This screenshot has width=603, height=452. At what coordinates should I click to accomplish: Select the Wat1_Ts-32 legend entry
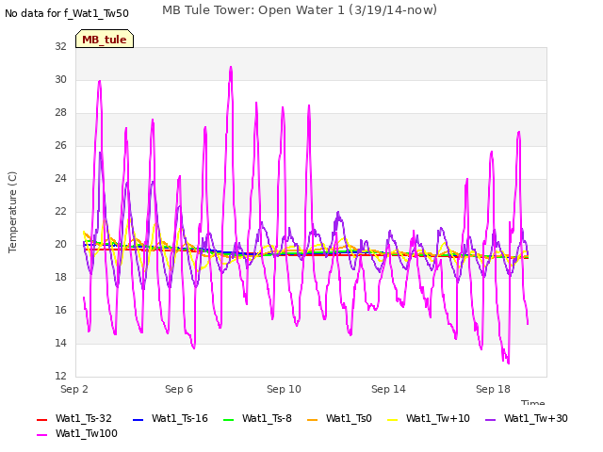tap(74, 418)
